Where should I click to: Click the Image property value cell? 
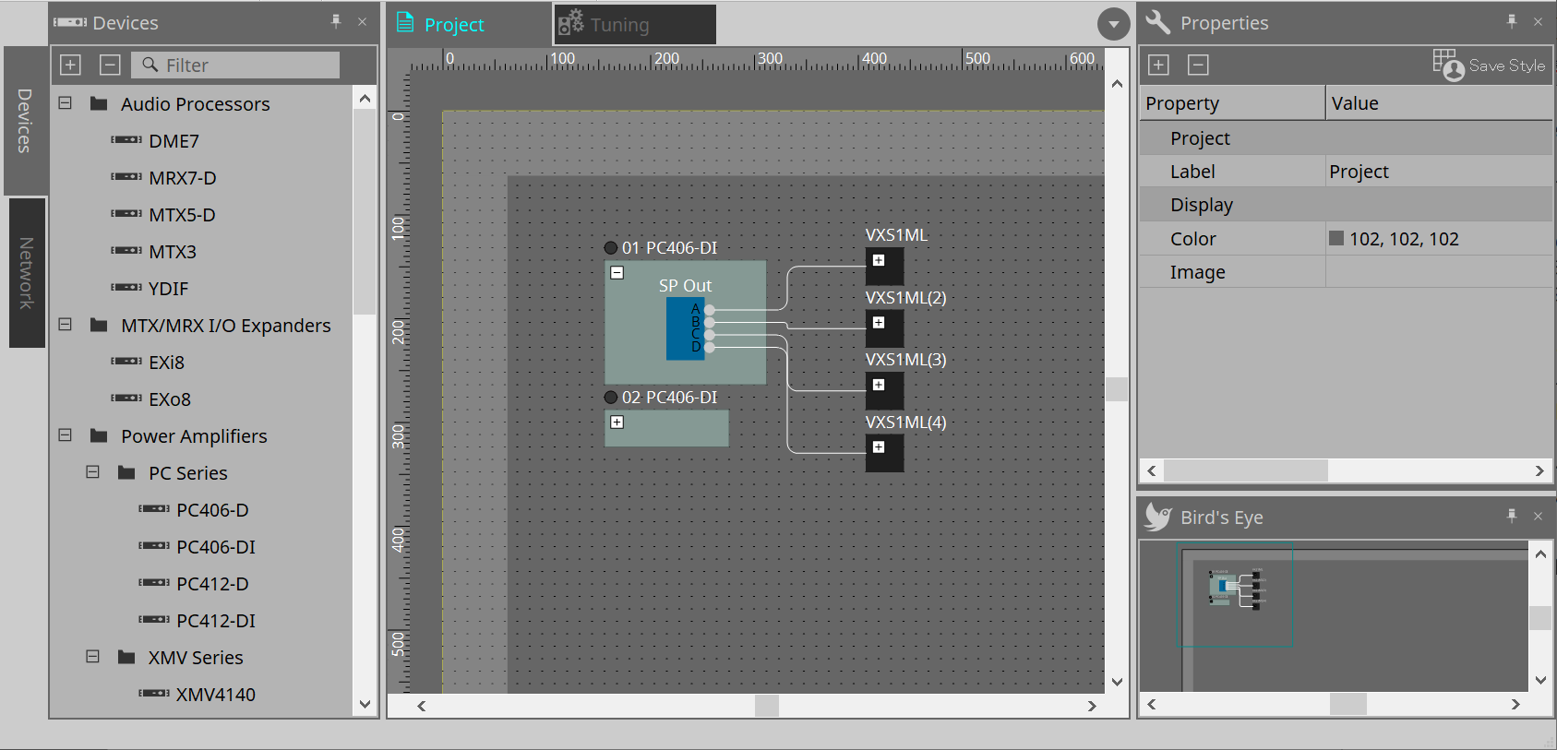point(1439,272)
